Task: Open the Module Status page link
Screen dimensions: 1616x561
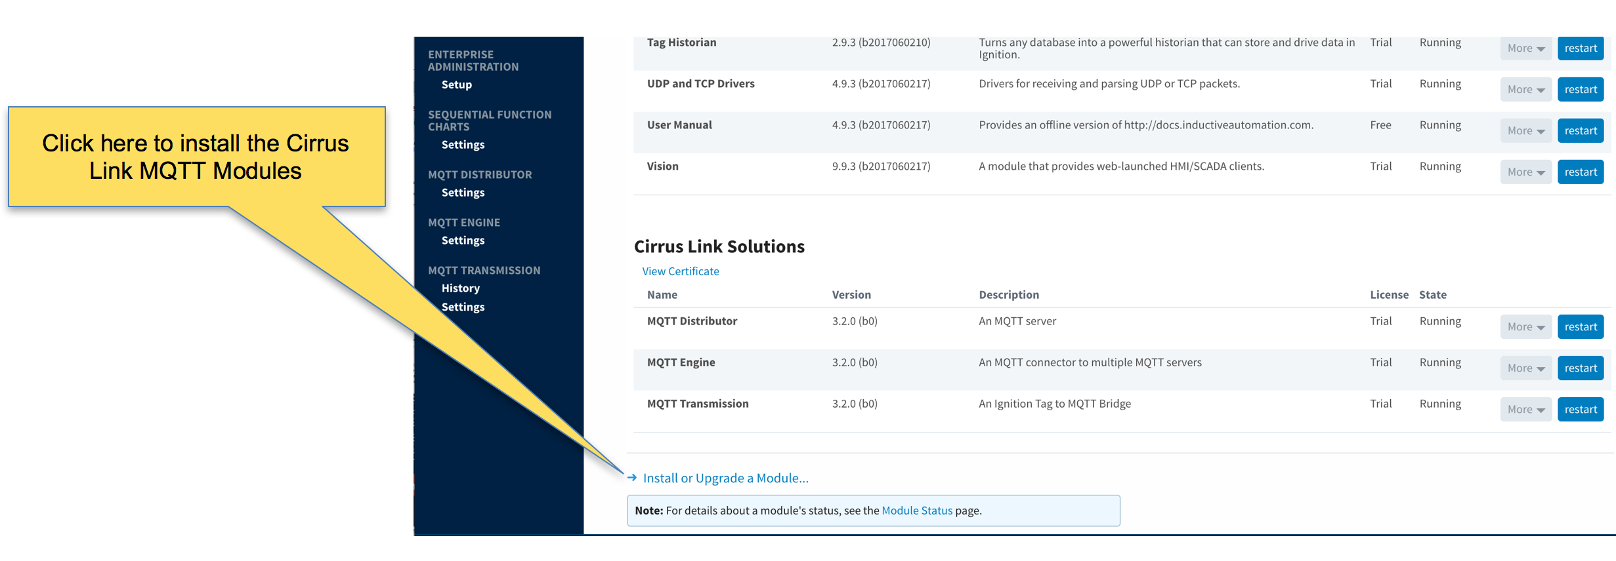Action: pos(916,511)
